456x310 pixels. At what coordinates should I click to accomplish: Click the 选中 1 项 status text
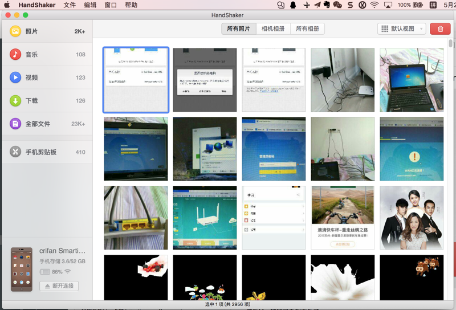coord(227,304)
